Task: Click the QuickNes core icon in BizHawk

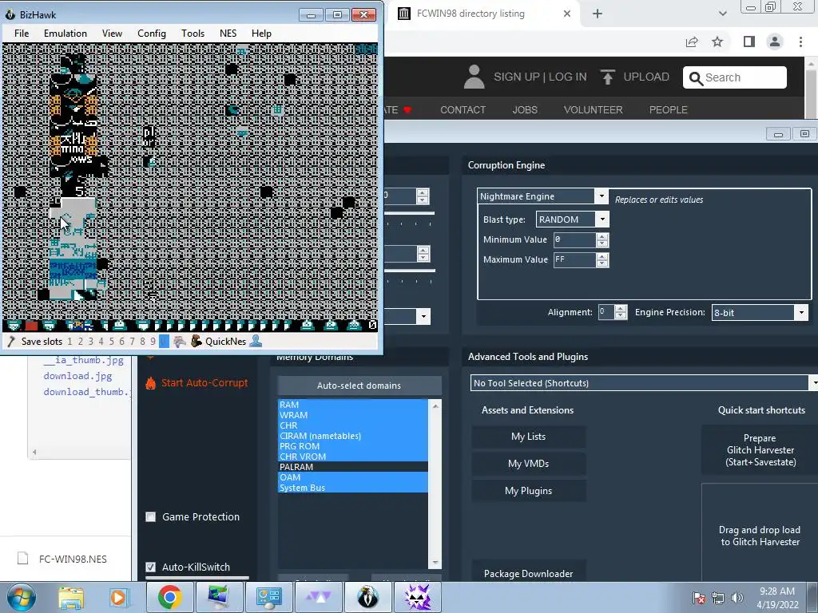Action: [197, 342]
